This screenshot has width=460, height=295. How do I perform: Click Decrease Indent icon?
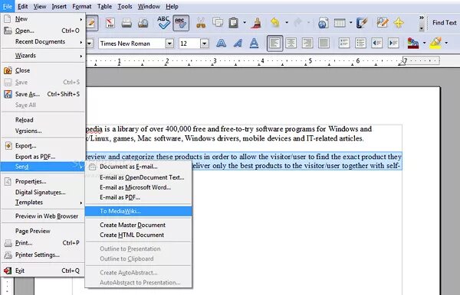[376, 44]
